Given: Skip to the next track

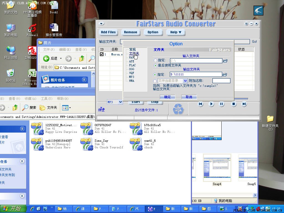Looking at the screenshot, I should coord(244,104).
